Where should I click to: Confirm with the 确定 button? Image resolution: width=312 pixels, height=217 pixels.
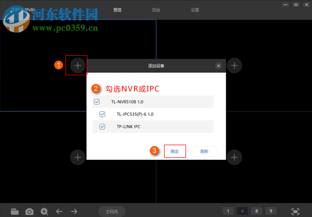tap(175, 152)
